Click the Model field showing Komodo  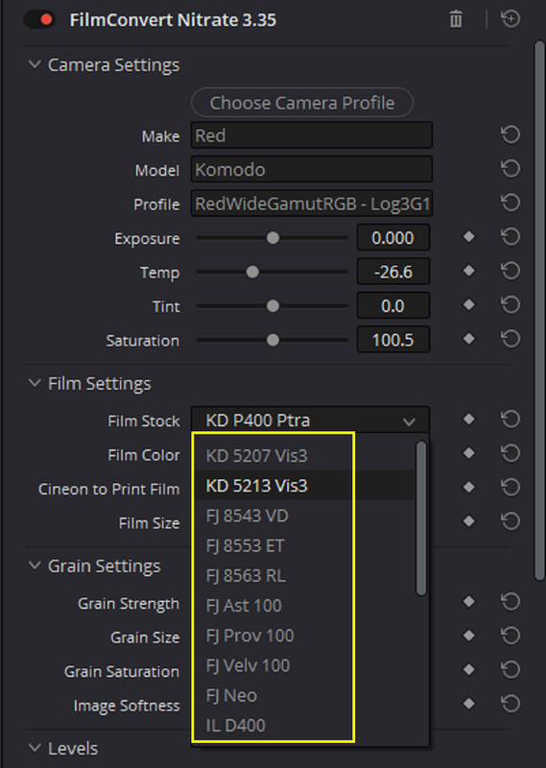click(x=312, y=170)
